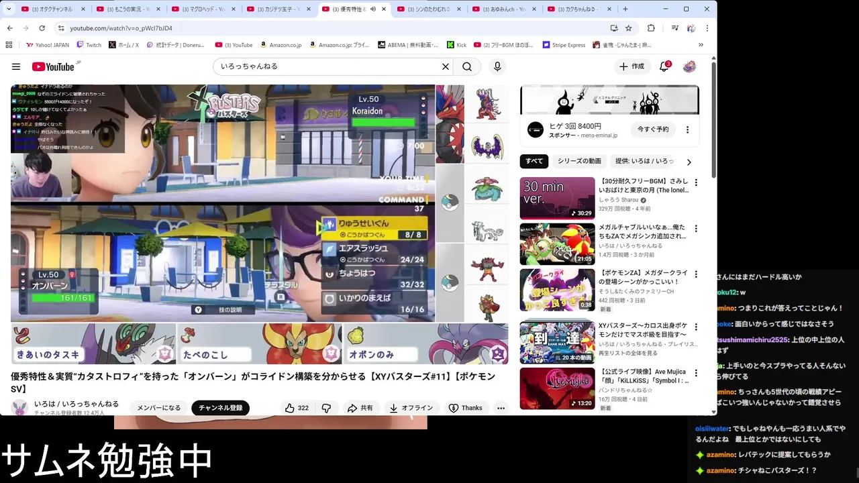
Task: Click browser forward arrow
Action: [26, 28]
